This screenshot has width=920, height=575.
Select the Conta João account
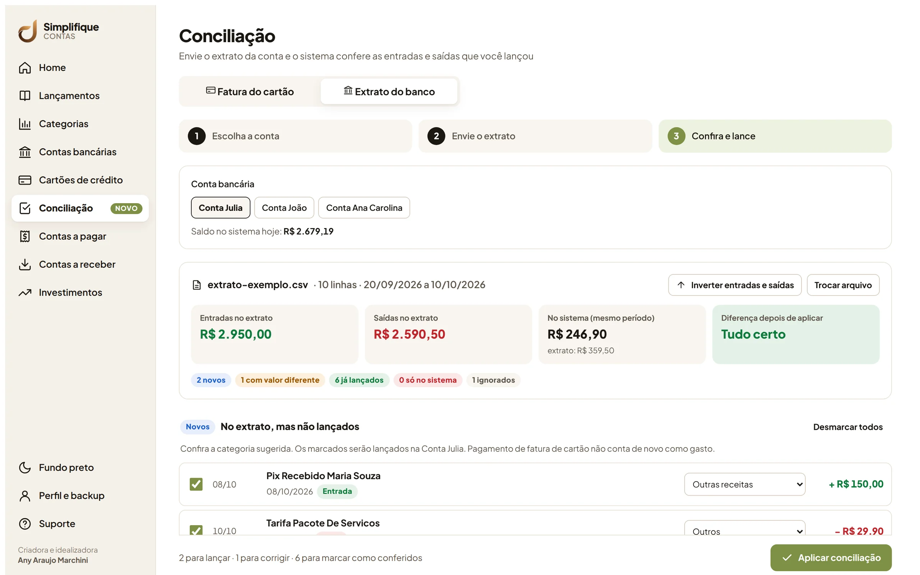284,208
